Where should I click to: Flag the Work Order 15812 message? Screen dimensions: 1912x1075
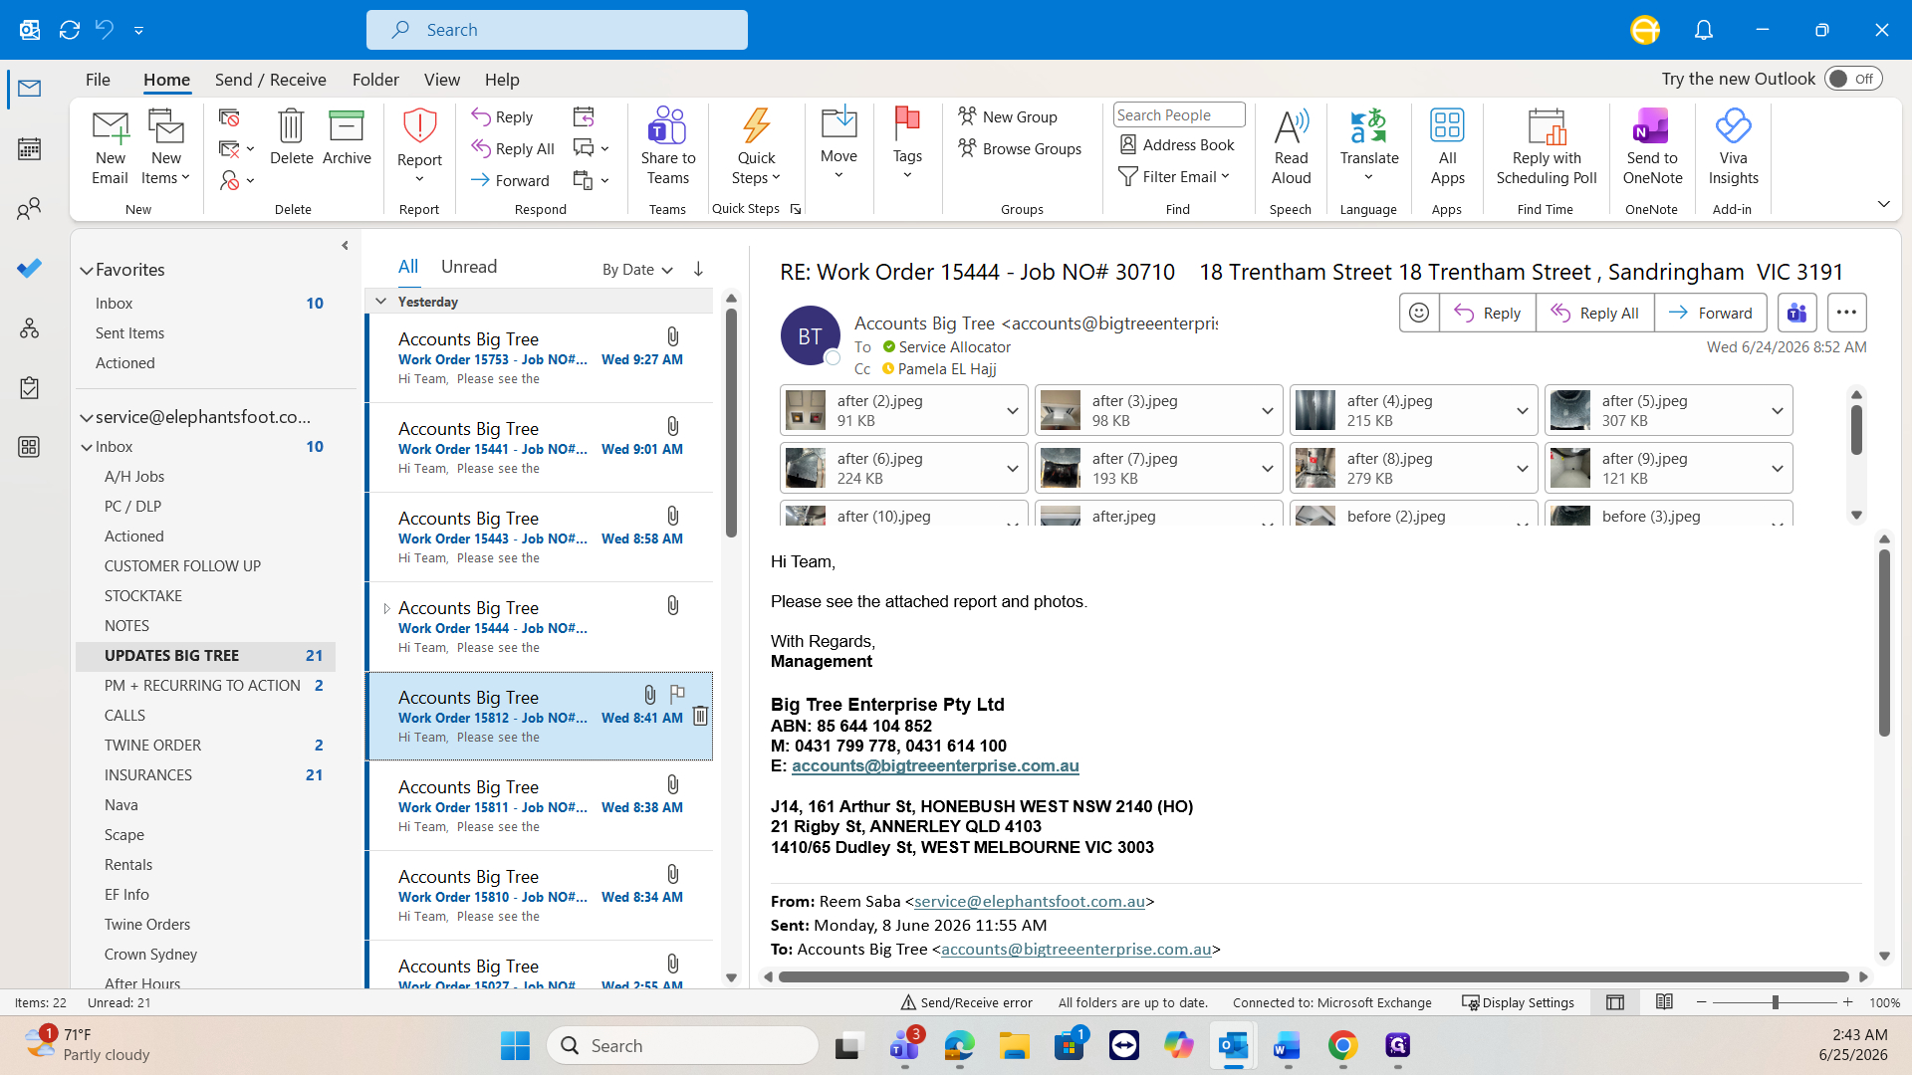click(x=677, y=694)
